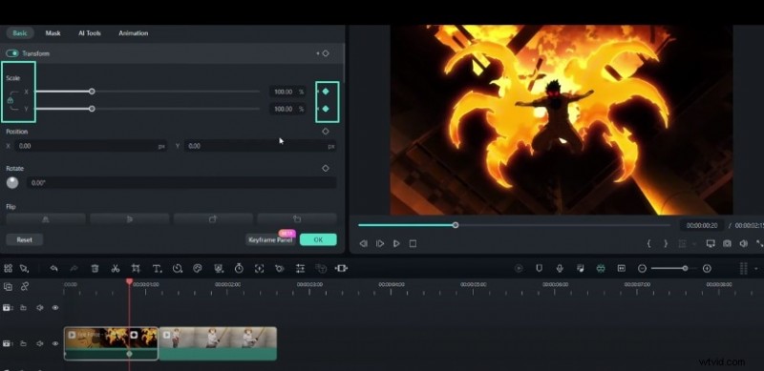Play the preview
Viewport: 764px width, 371px height.
396,243
